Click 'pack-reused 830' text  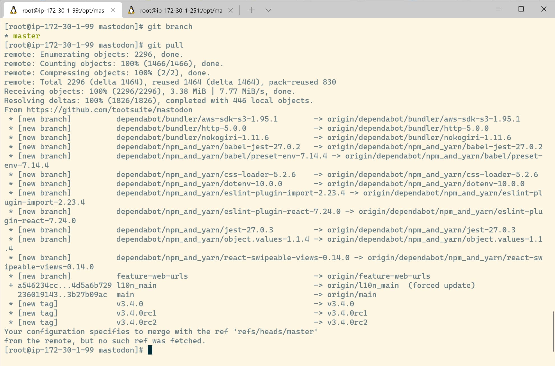click(x=302, y=82)
